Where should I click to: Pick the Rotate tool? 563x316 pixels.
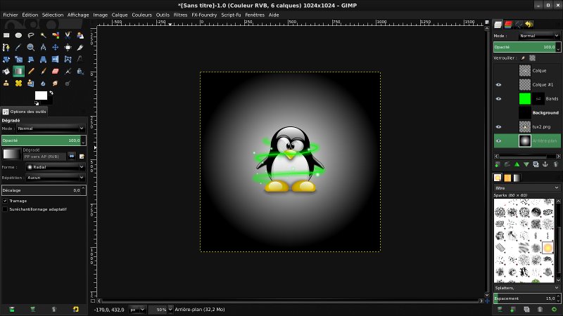click(6, 60)
